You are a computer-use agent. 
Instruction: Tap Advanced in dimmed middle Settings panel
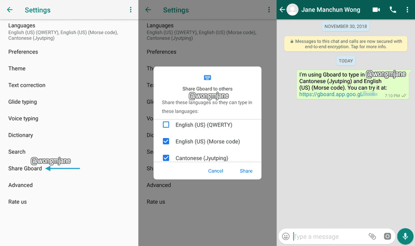[159, 185]
